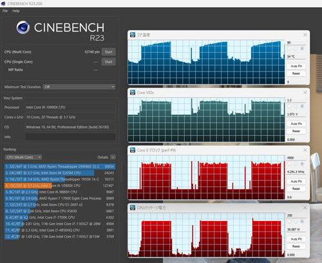Toggle the first small checkbox in Core VIDs window
The image size is (322, 263).
click(x=289, y=106)
